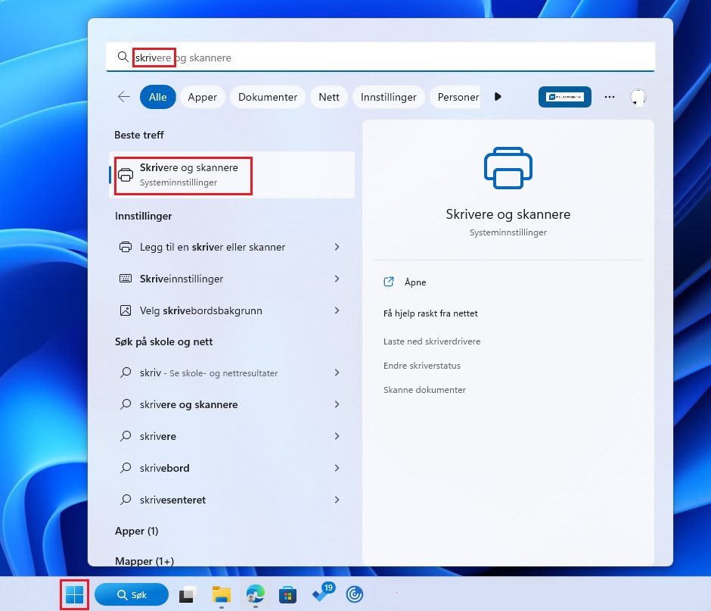Screen dimensions: 711x611
Task: Switch to the Personer filter tab
Action: point(455,97)
